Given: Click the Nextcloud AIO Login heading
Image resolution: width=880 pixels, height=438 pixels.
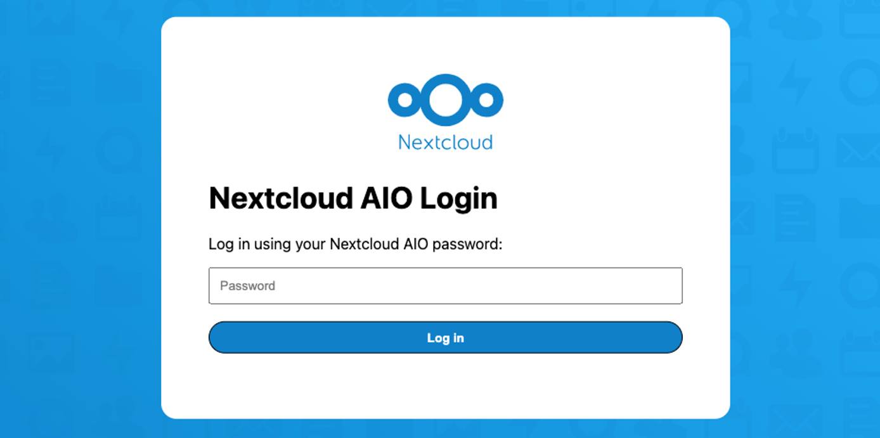Looking at the screenshot, I should point(353,197).
